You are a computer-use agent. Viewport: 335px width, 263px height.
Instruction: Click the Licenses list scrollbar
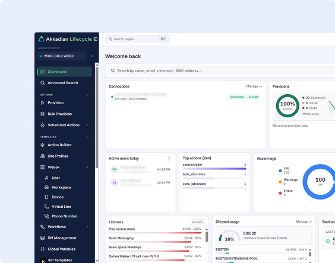207,236
